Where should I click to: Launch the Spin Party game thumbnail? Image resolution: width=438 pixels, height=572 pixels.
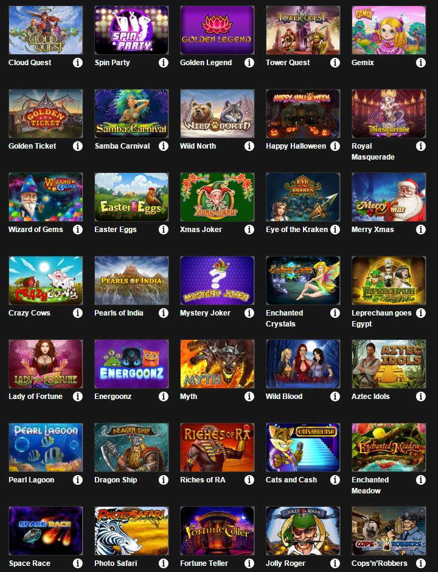coord(131,30)
